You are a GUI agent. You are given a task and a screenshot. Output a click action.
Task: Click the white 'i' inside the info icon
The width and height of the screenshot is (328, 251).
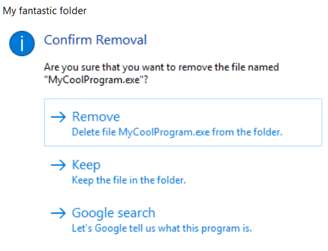coord(22,43)
